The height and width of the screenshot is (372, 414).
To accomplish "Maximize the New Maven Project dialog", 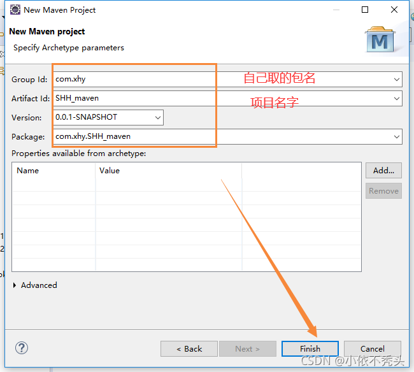I will coord(365,10).
